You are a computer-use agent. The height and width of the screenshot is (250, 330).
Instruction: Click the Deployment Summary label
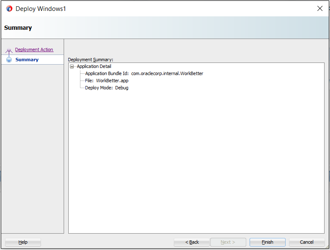(90, 60)
